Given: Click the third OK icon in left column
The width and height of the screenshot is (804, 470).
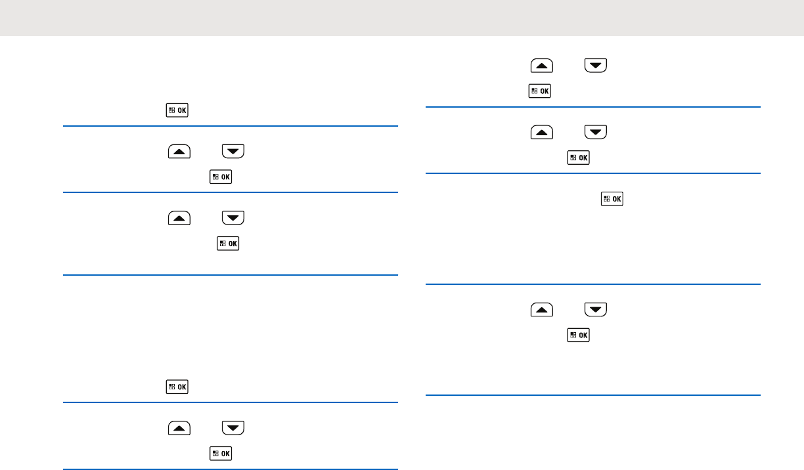Looking at the screenshot, I should 229,244.
